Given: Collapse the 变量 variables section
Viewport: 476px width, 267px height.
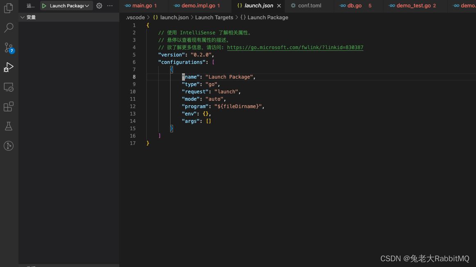Looking at the screenshot, I should coord(23,17).
